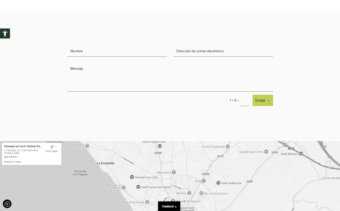Select the Hipotels Gran Conil marker
The width and height of the screenshot is (340, 211).
point(132,177)
